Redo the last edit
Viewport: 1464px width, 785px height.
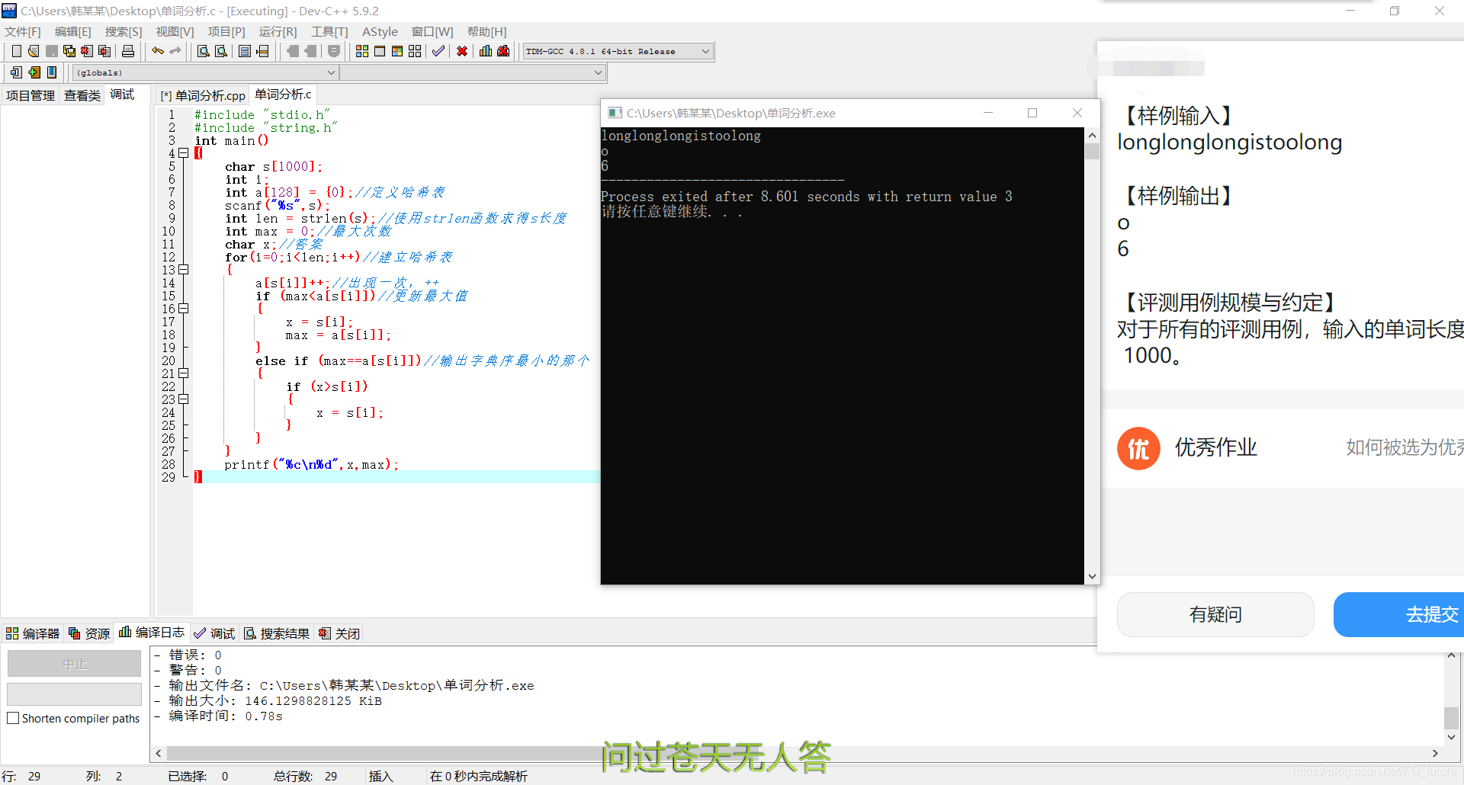click(175, 51)
